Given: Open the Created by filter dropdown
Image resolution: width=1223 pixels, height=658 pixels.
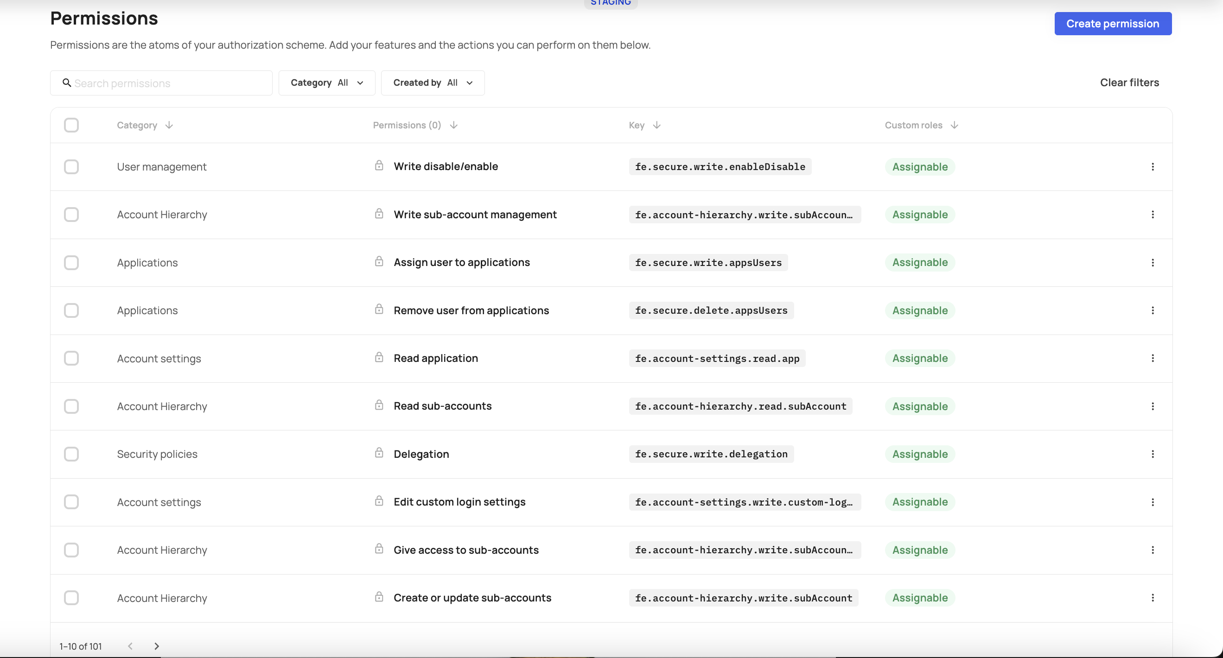Looking at the screenshot, I should click(432, 82).
